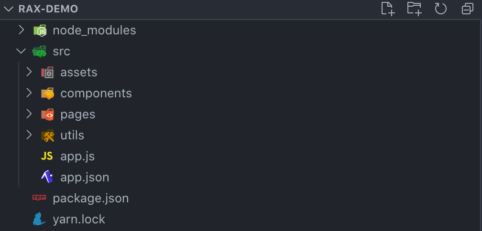Collapse the RAX-DEMO section chevron
The height and width of the screenshot is (231, 482).
8,9
